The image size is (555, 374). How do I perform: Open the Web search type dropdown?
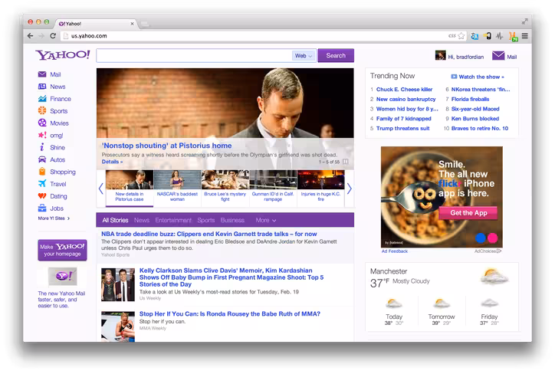pos(304,55)
